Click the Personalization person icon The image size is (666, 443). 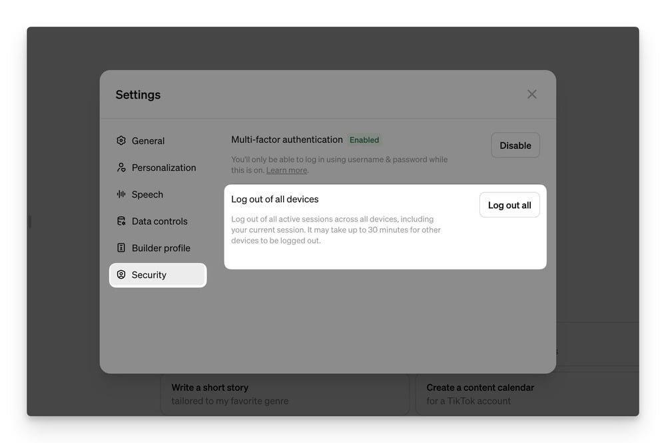(x=121, y=167)
